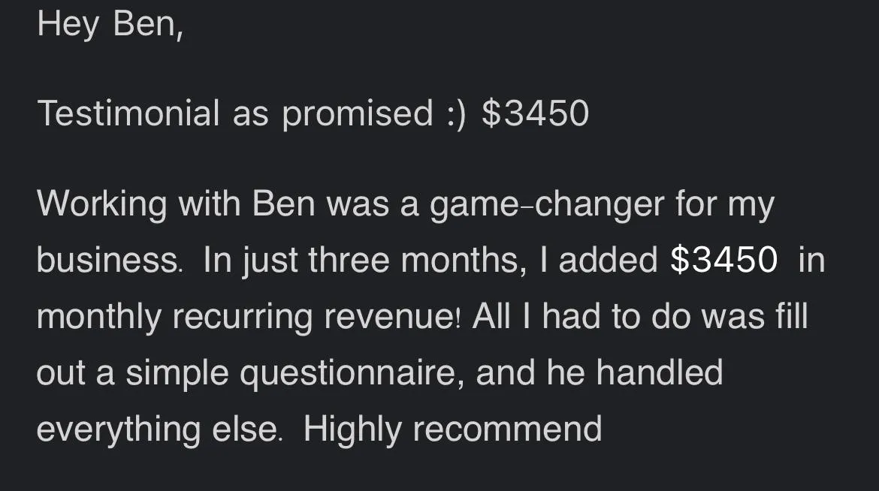Viewport: 879px width, 491px height.
Task: Select the "game-changer" phrase
Action: coord(547,204)
